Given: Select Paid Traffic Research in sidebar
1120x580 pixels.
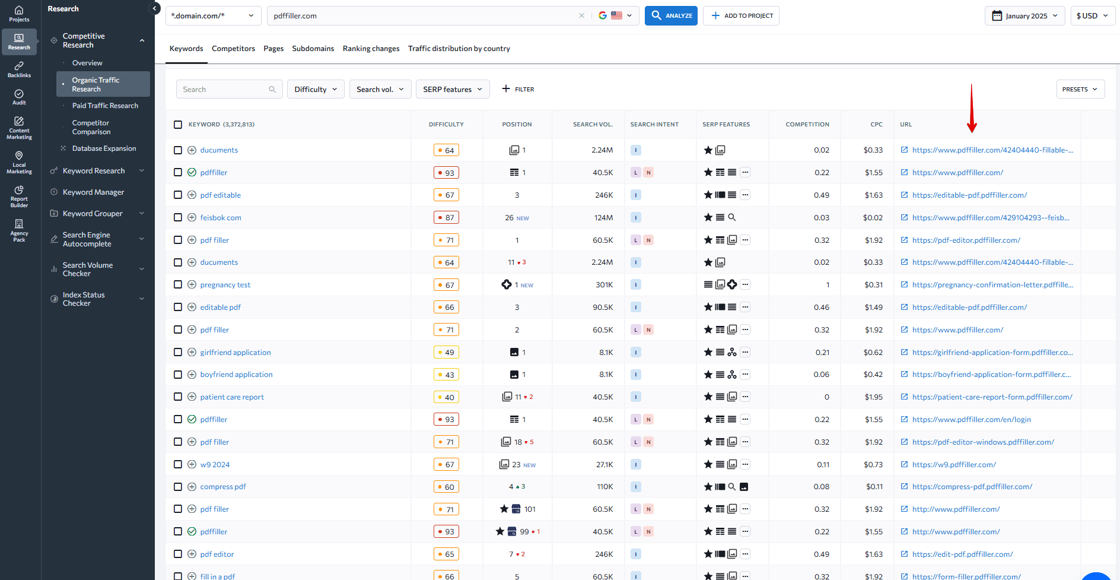Looking at the screenshot, I should click(105, 106).
